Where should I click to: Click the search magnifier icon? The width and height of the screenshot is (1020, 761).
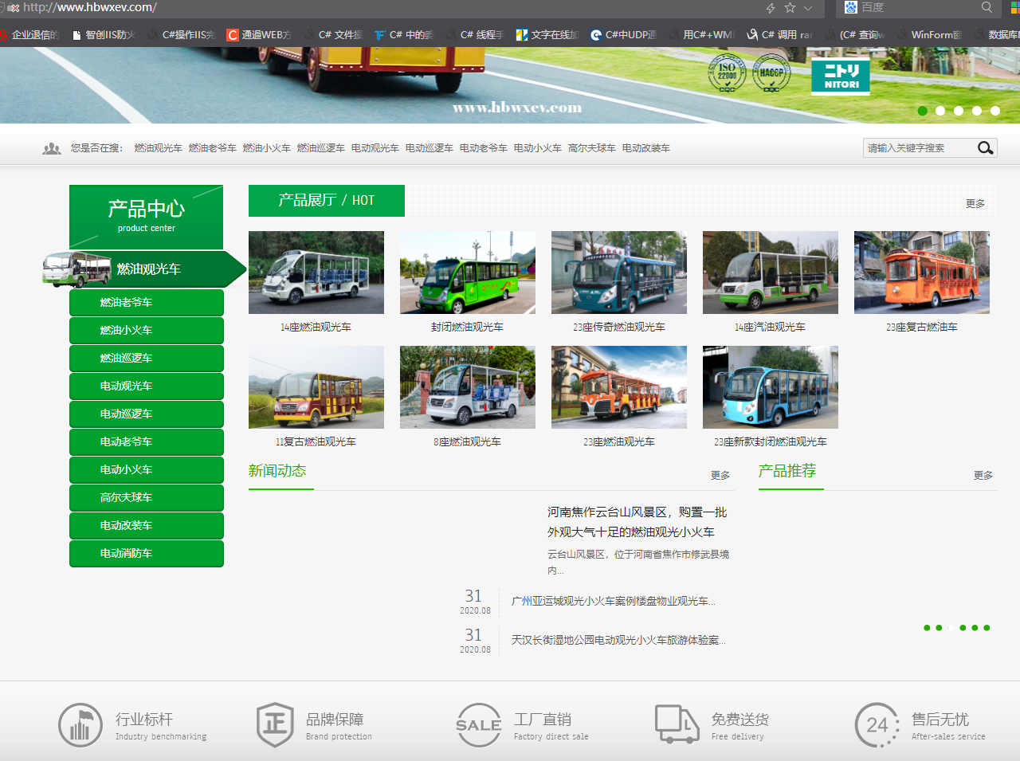(985, 148)
